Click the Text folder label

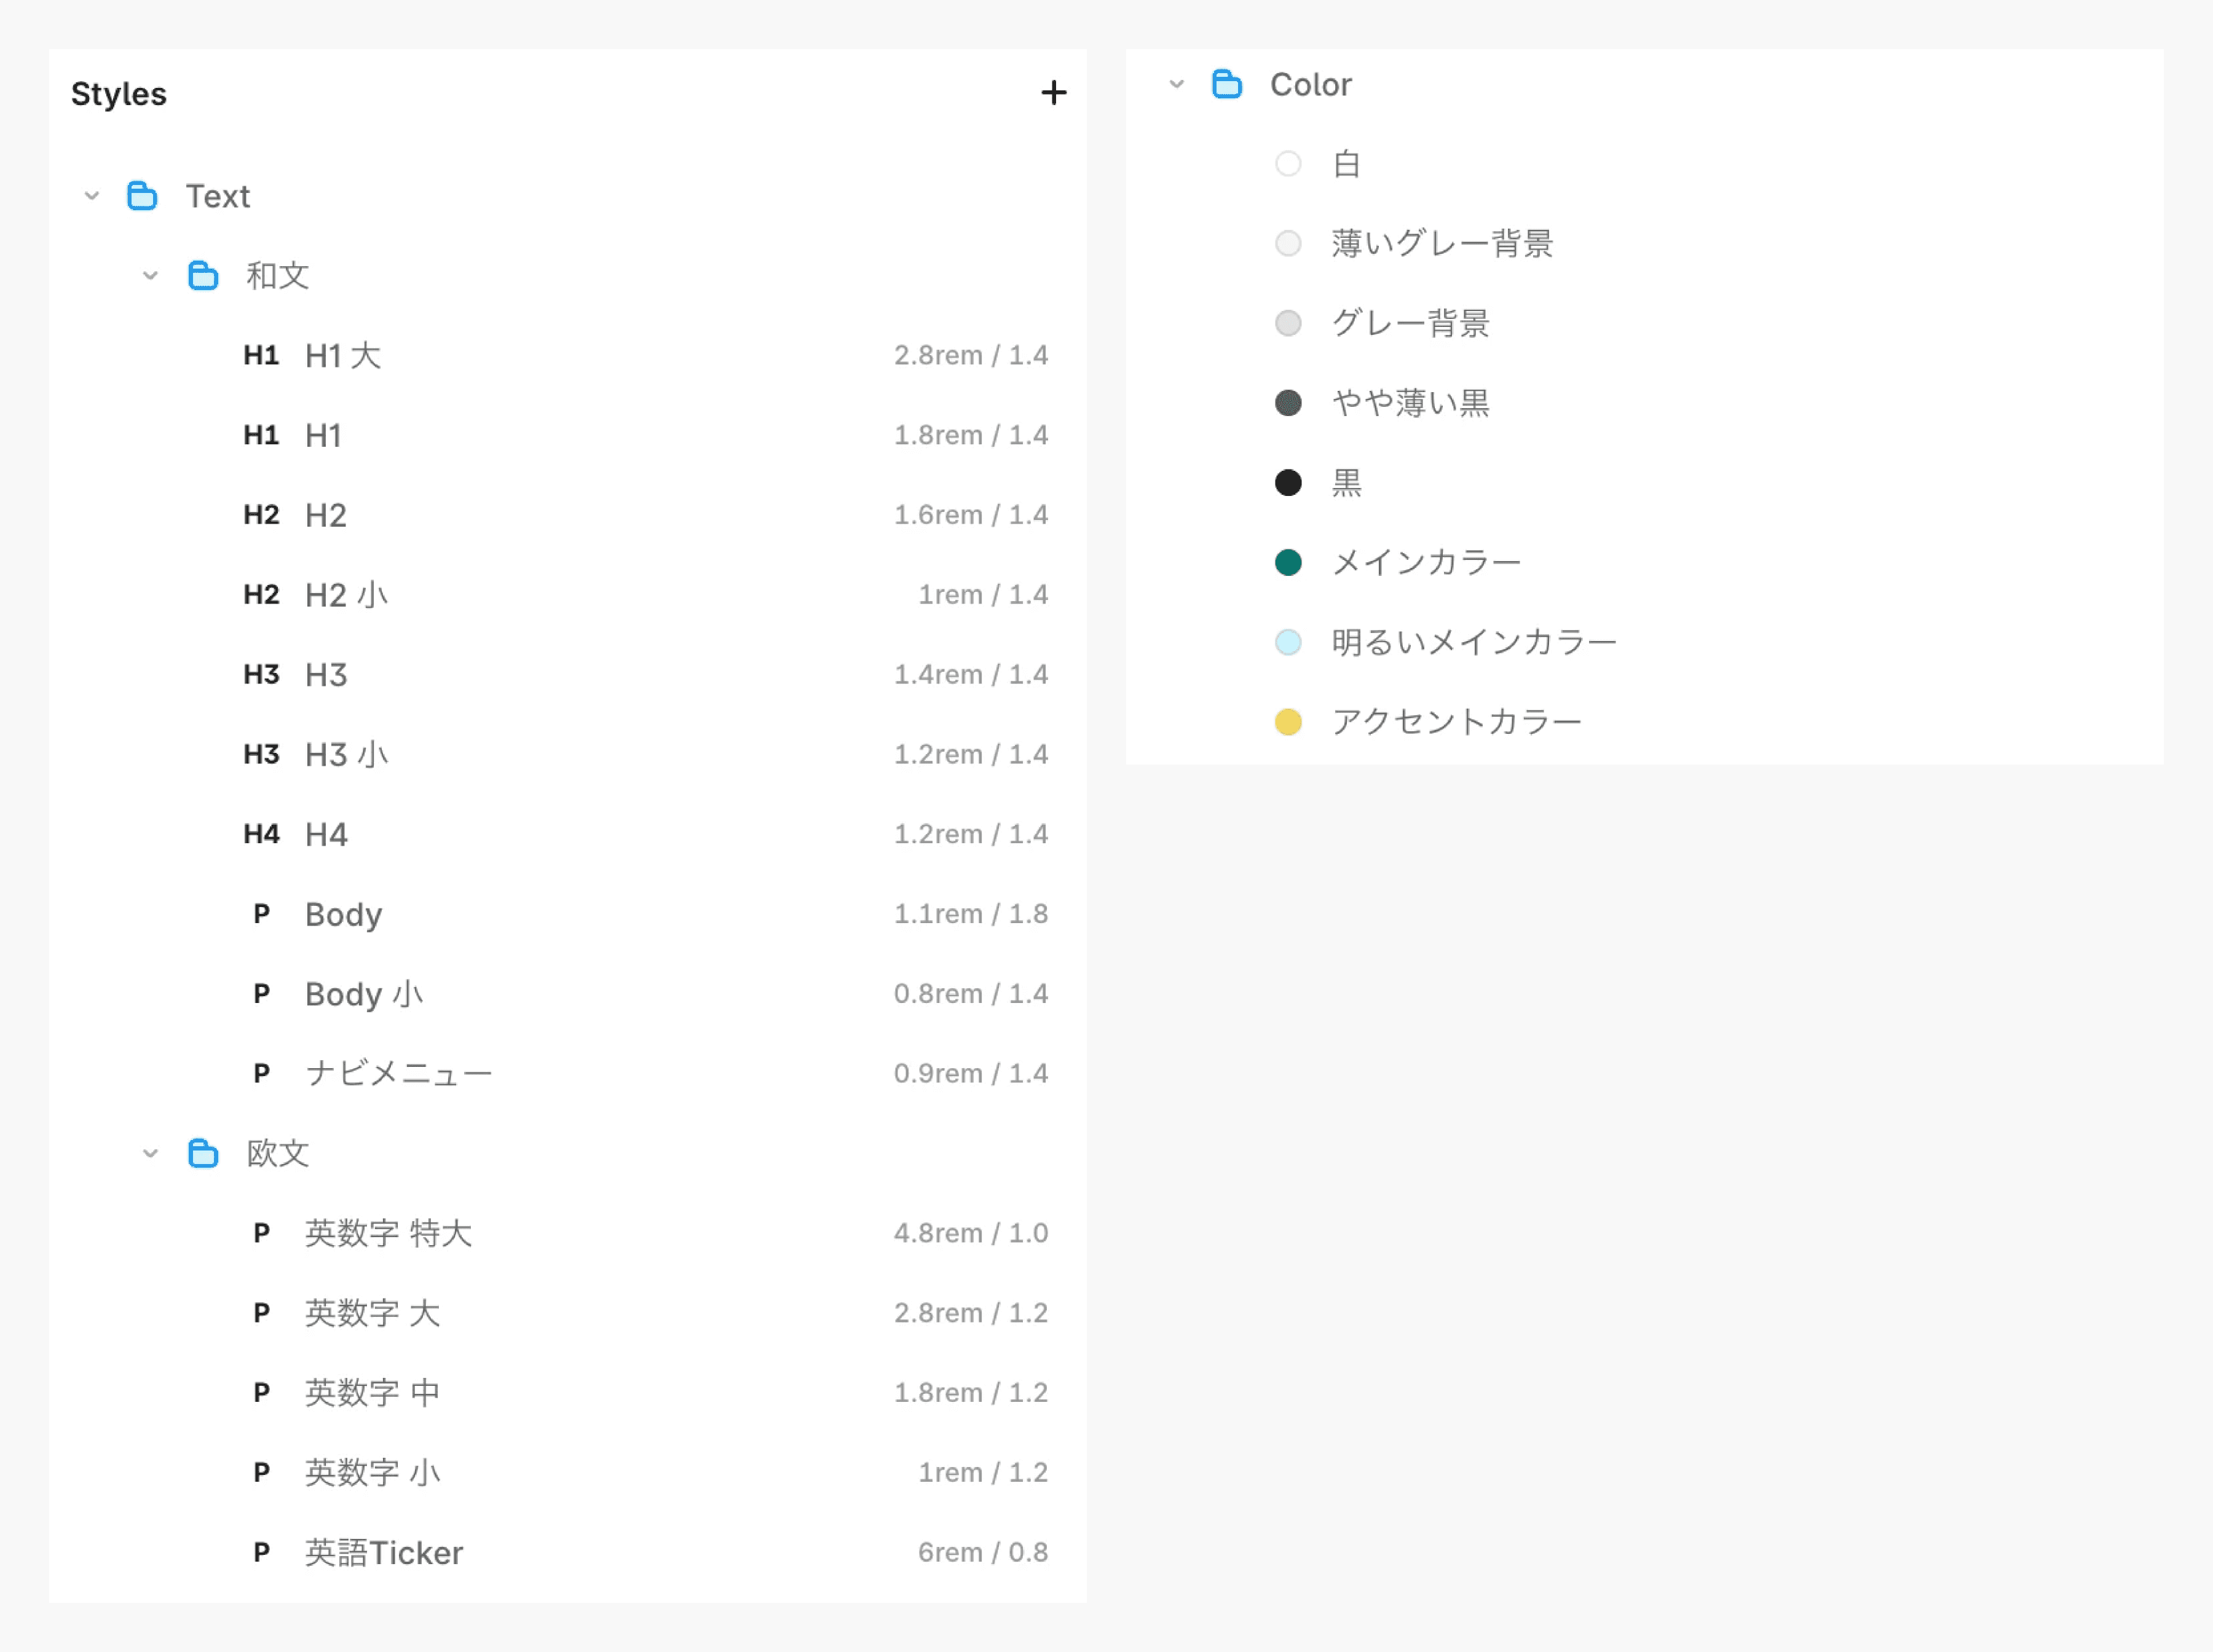pyautogui.click(x=218, y=196)
